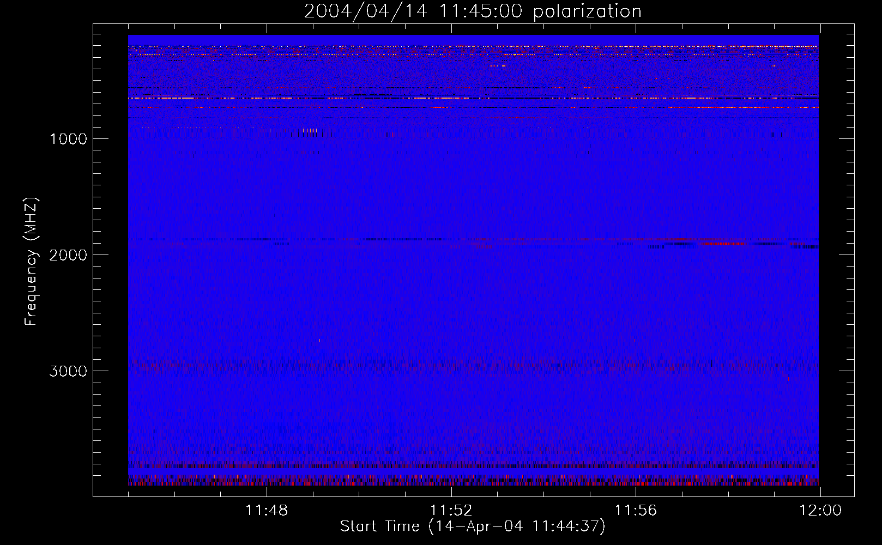
Task: Click the 12:00 time axis label
Action: [x=820, y=511]
